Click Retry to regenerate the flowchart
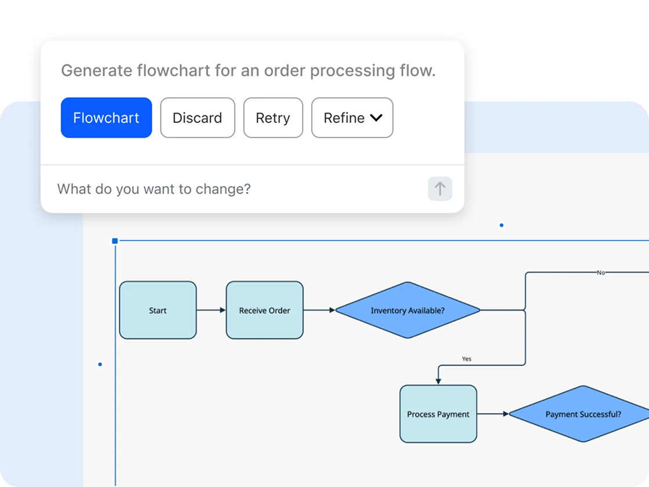This screenshot has width=649, height=487. [x=273, y=118]
